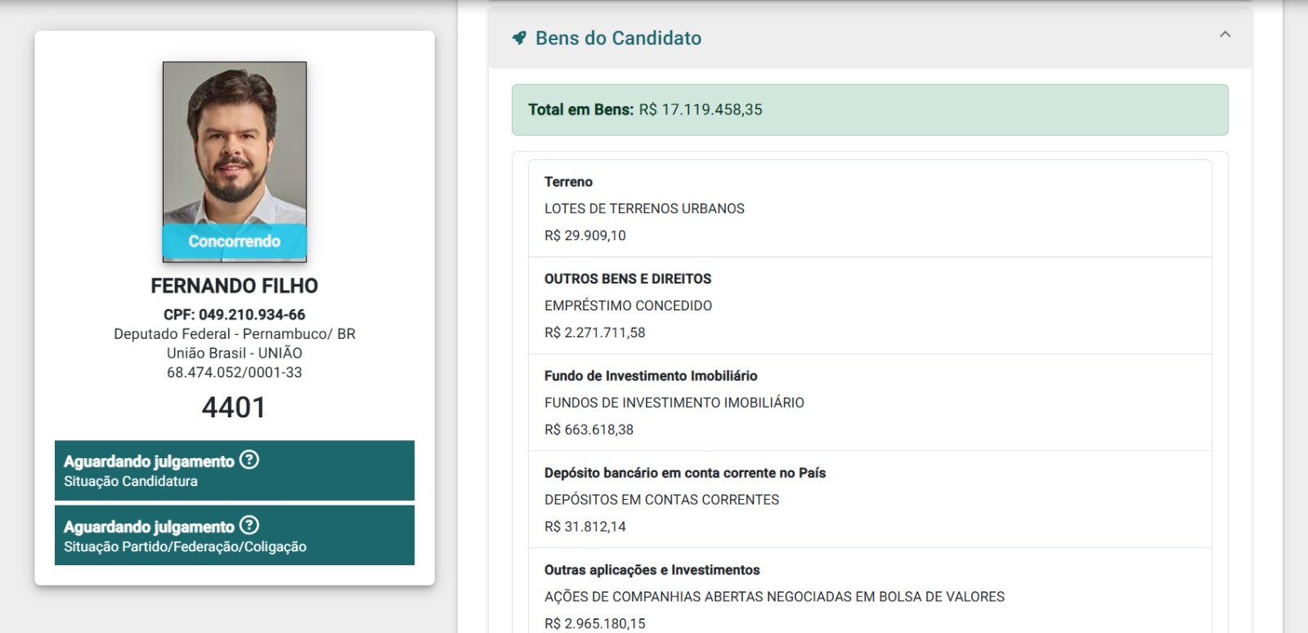
Task: Click the União Brasil - UNIÃO party text
Action: 235,353
